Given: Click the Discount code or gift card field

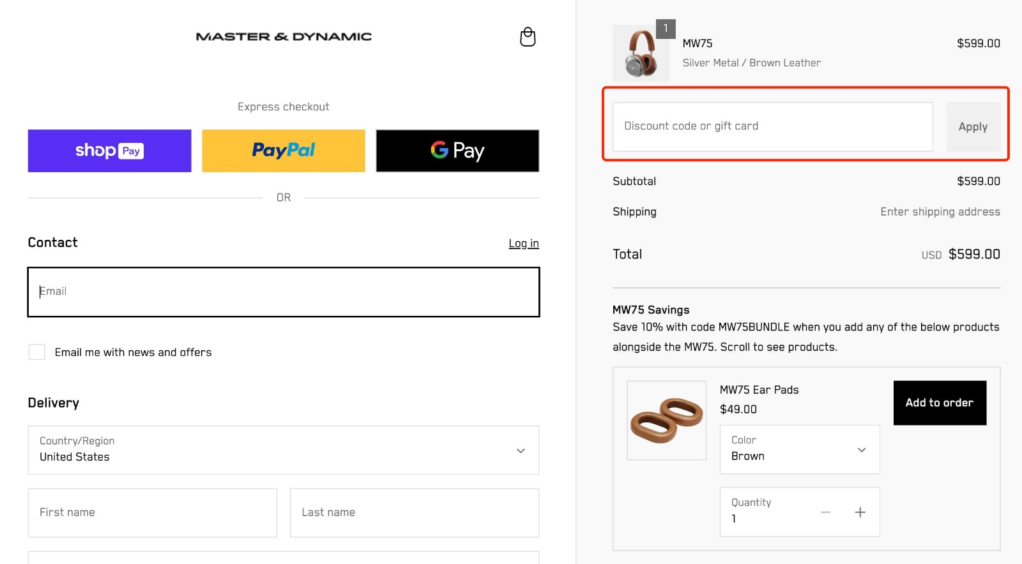Looking at the screenshot, I should coord(771,126).
